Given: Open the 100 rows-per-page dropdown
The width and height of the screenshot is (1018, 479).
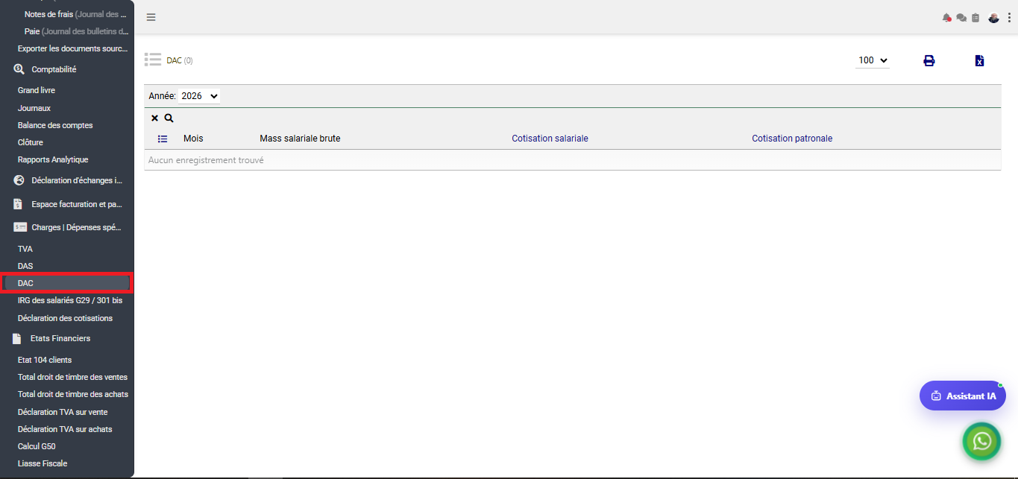Looking at the screenshot, I should point(873,60).
